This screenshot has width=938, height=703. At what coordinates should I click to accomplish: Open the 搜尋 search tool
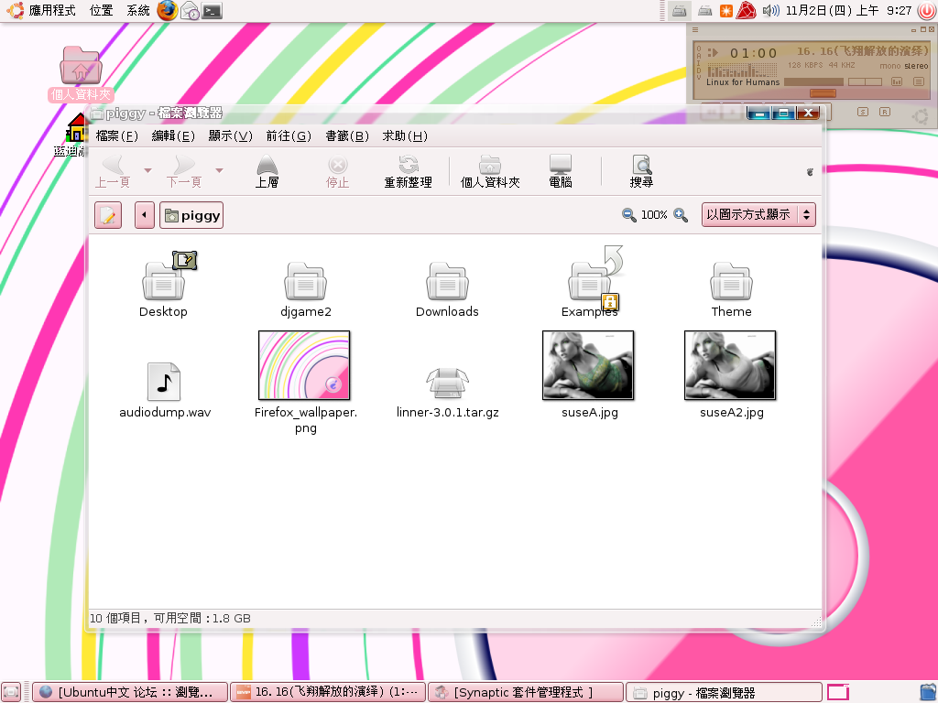641,171
